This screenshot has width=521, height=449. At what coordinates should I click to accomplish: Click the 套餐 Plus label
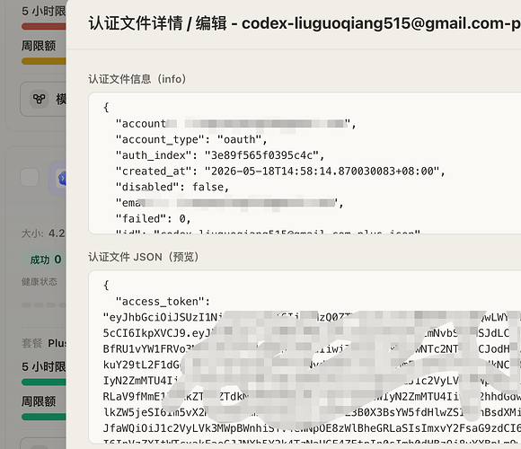click(x=44, y=343)
